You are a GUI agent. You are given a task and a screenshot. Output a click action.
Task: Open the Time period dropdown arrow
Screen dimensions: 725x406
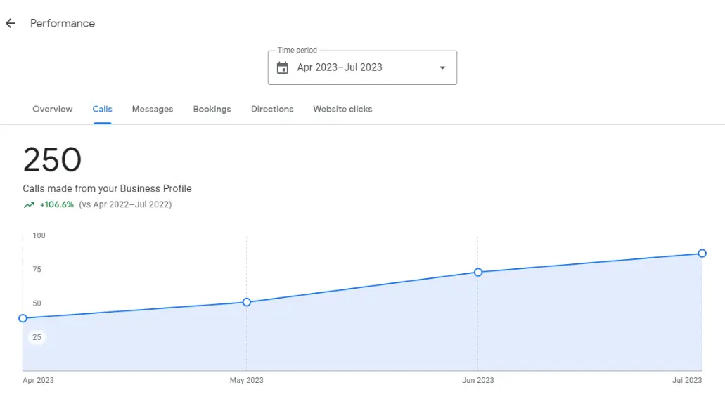click(442, 68)
